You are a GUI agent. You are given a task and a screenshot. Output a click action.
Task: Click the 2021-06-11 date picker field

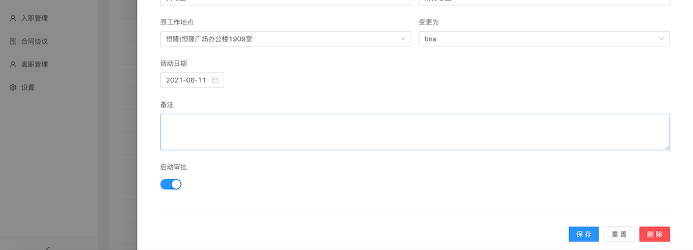(x=192, y=81)
